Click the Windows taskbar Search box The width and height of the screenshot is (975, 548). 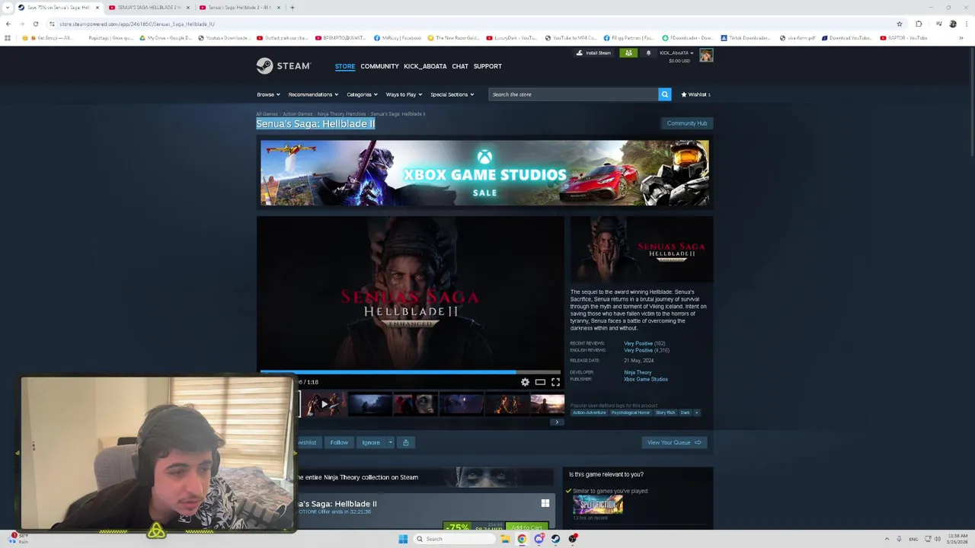[455, 539]
